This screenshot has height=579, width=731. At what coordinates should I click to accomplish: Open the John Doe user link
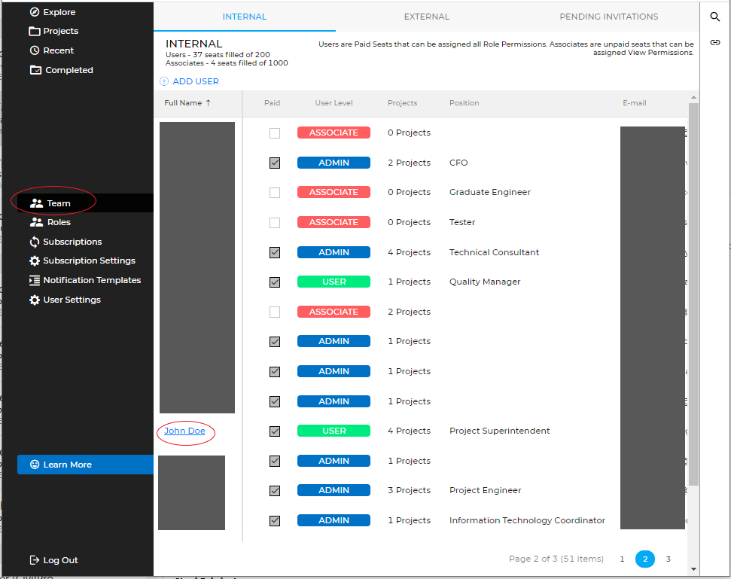tap(184, 431)
